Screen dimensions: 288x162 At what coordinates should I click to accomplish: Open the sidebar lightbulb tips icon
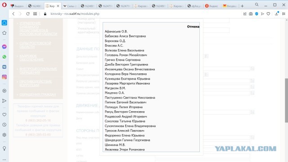click(4, 148)
